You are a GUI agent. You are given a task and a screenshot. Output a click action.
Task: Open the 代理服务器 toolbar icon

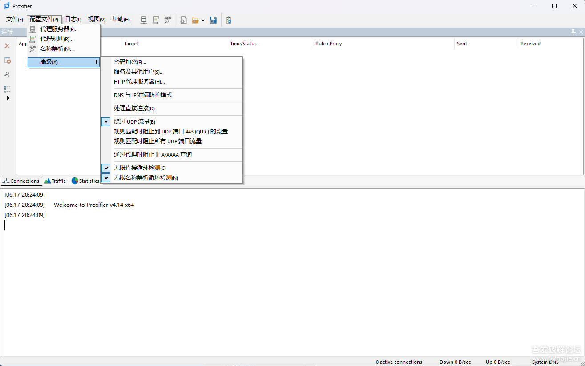coord(143,20)
